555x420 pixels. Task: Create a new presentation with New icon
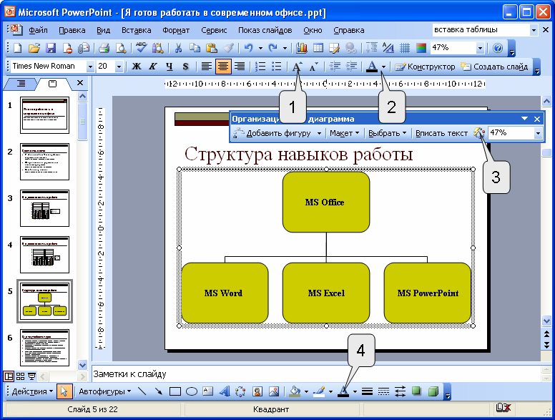pos(17,48)
